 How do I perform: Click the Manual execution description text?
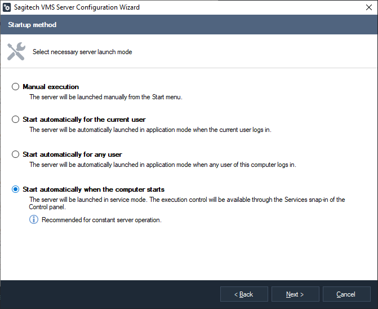coord(105,97)
